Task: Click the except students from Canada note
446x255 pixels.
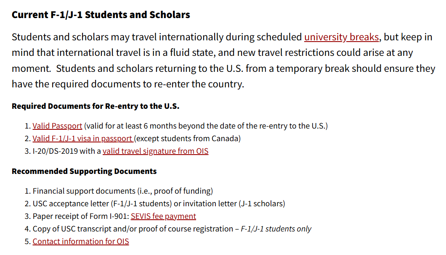Action: 188,139
